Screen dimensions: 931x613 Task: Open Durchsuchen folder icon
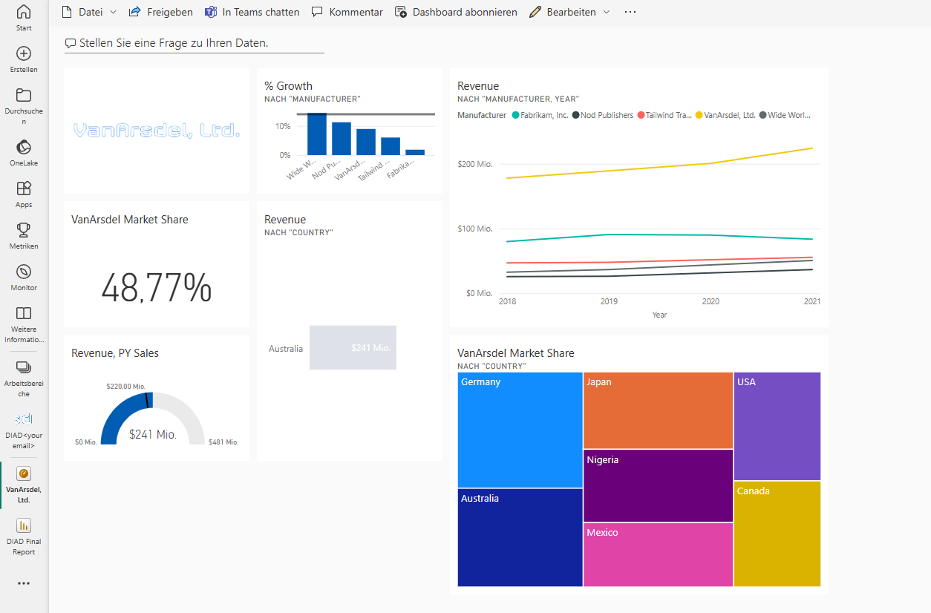tap(24, 95)
